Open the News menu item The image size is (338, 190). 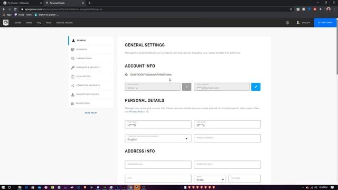[29, 23]
